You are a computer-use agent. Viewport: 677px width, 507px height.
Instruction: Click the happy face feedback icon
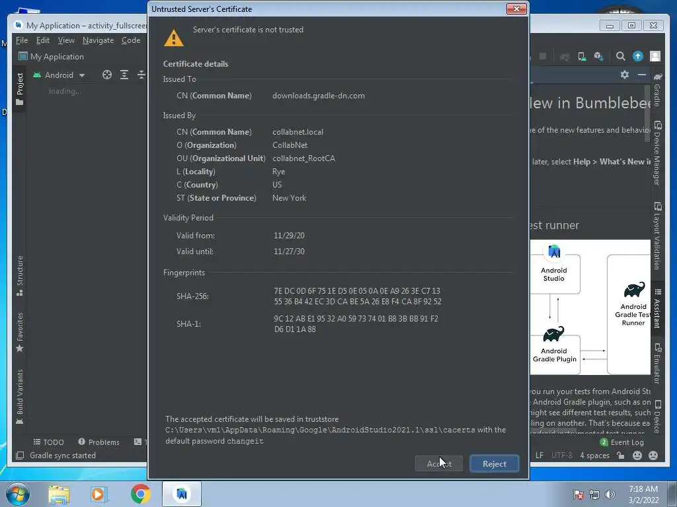point(637,456)
